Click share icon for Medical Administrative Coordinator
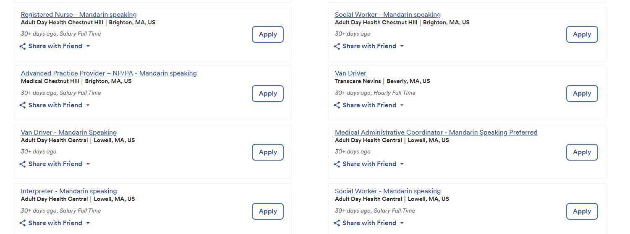630x234 pixels. (337, 164)
